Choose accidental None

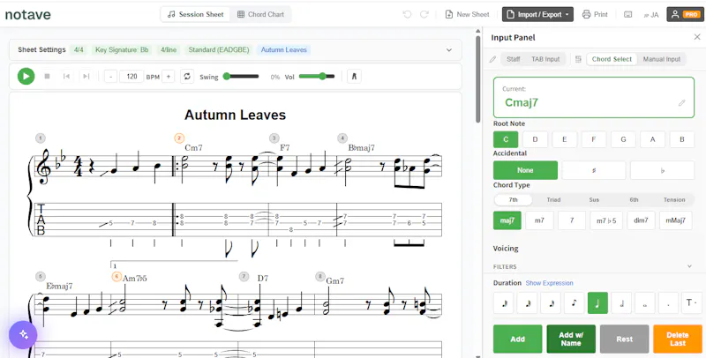525,170
